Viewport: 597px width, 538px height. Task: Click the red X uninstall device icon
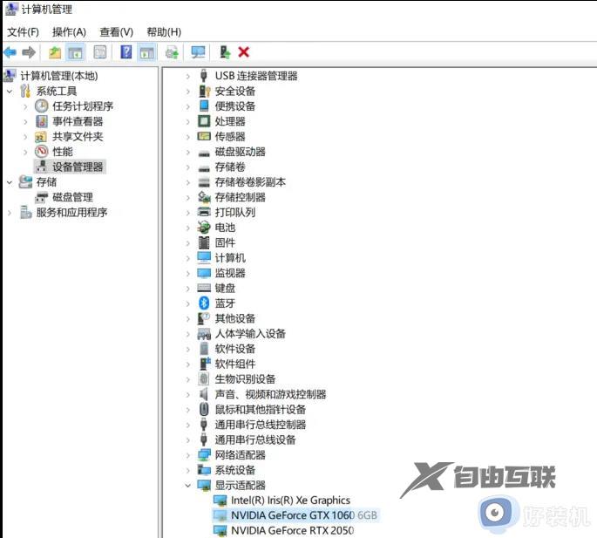[x=244, y=51]
